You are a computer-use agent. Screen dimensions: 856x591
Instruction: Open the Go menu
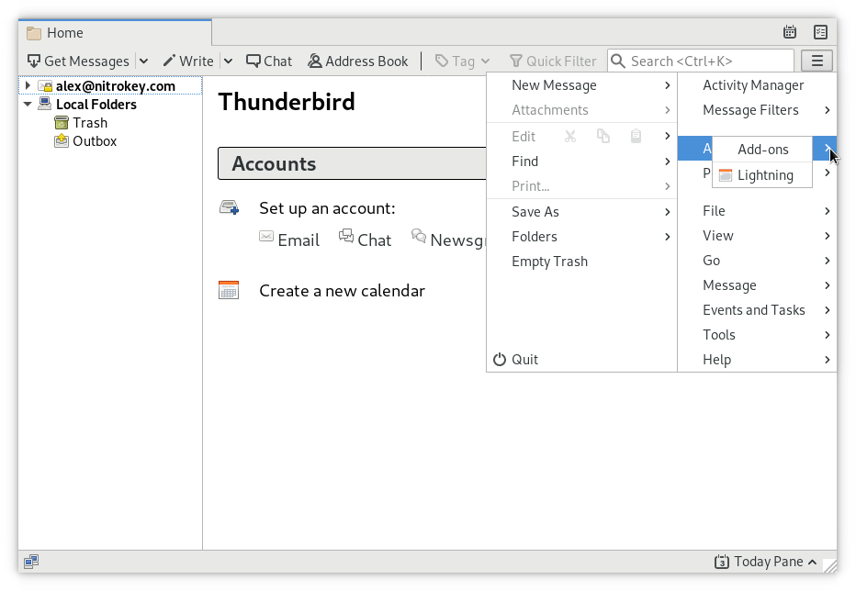(x=757, y=261)
